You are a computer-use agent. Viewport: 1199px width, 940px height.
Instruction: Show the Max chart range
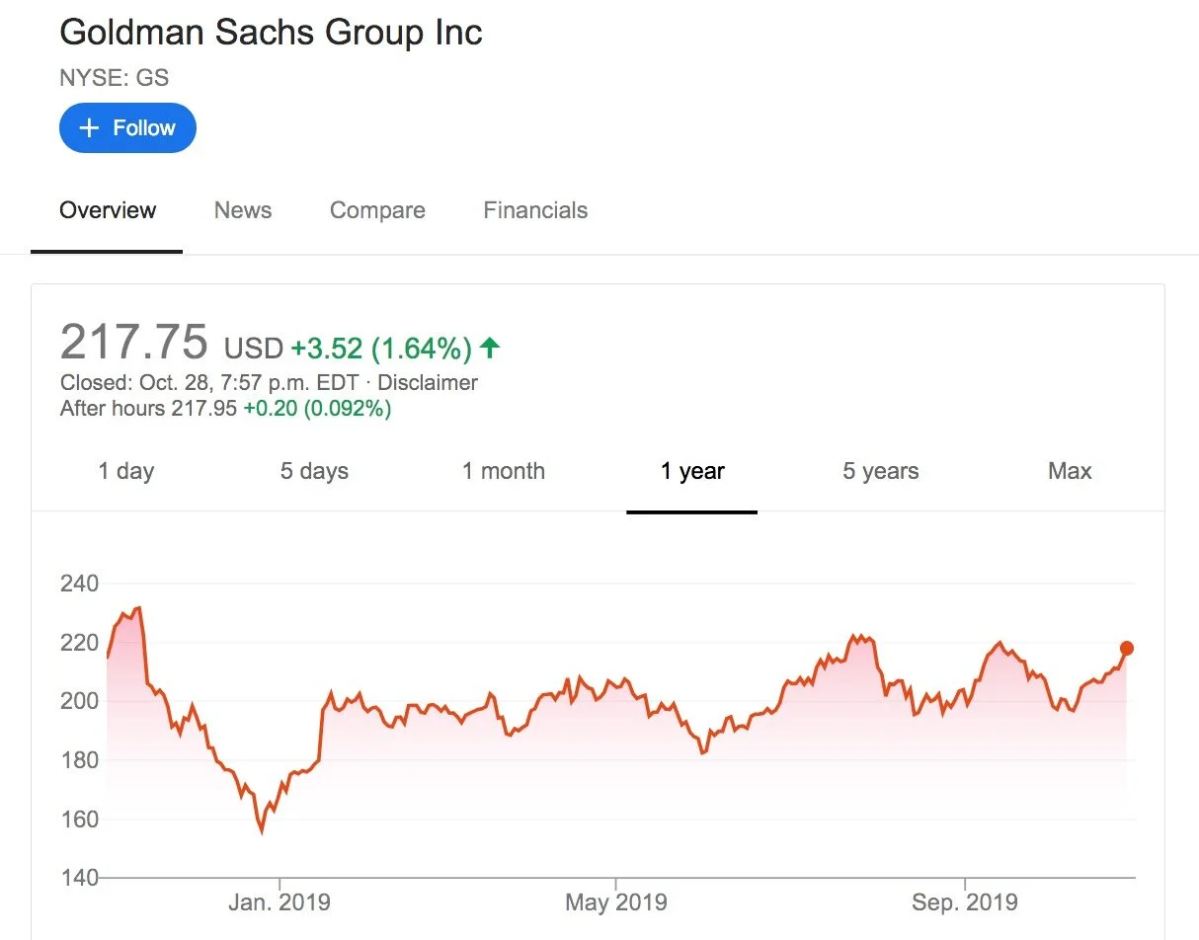tap(1070, 471)
